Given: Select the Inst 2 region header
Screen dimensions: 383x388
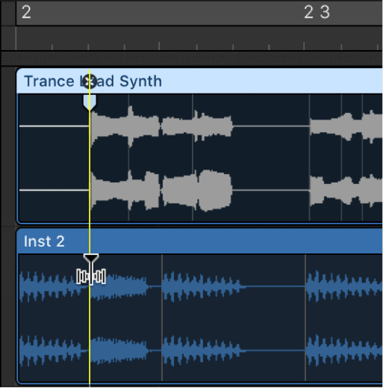Looking at the screenshot, I should coord(199,241).
